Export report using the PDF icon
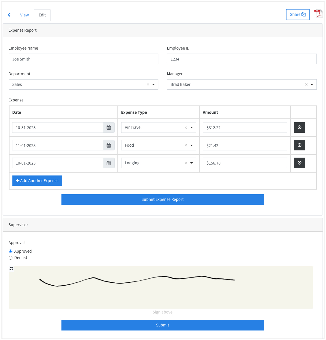Viewport: 326px width, 340px height. click(318, 14)
